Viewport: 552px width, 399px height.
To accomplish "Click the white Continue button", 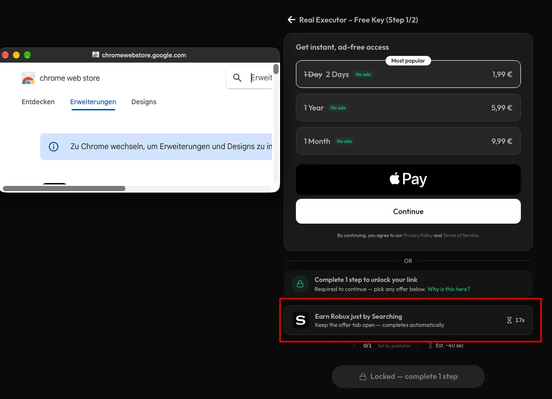I will point(408,211).
